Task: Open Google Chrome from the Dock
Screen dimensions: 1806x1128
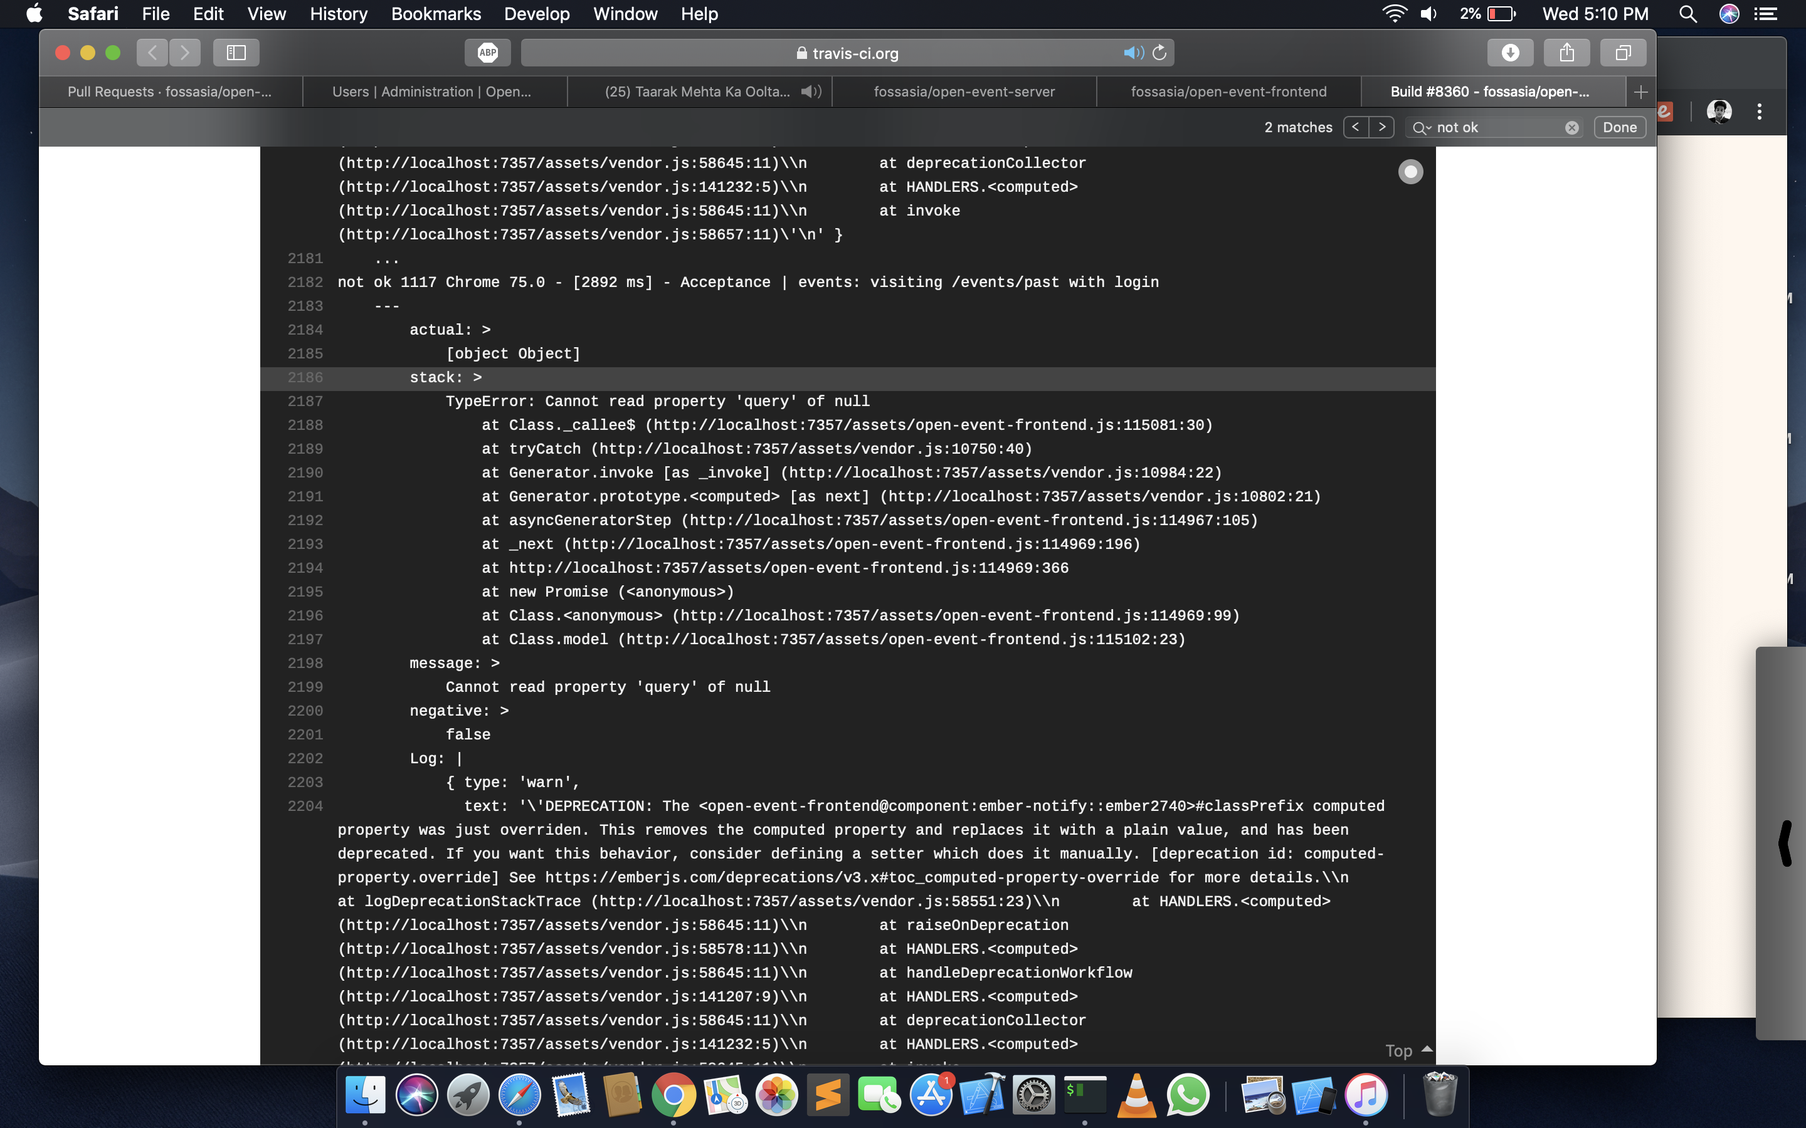Action: coord(673,1094)
